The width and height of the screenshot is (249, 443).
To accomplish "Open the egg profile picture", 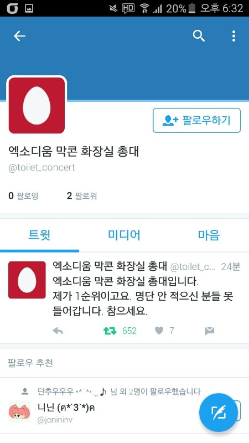I will click(x=37, y=105).
